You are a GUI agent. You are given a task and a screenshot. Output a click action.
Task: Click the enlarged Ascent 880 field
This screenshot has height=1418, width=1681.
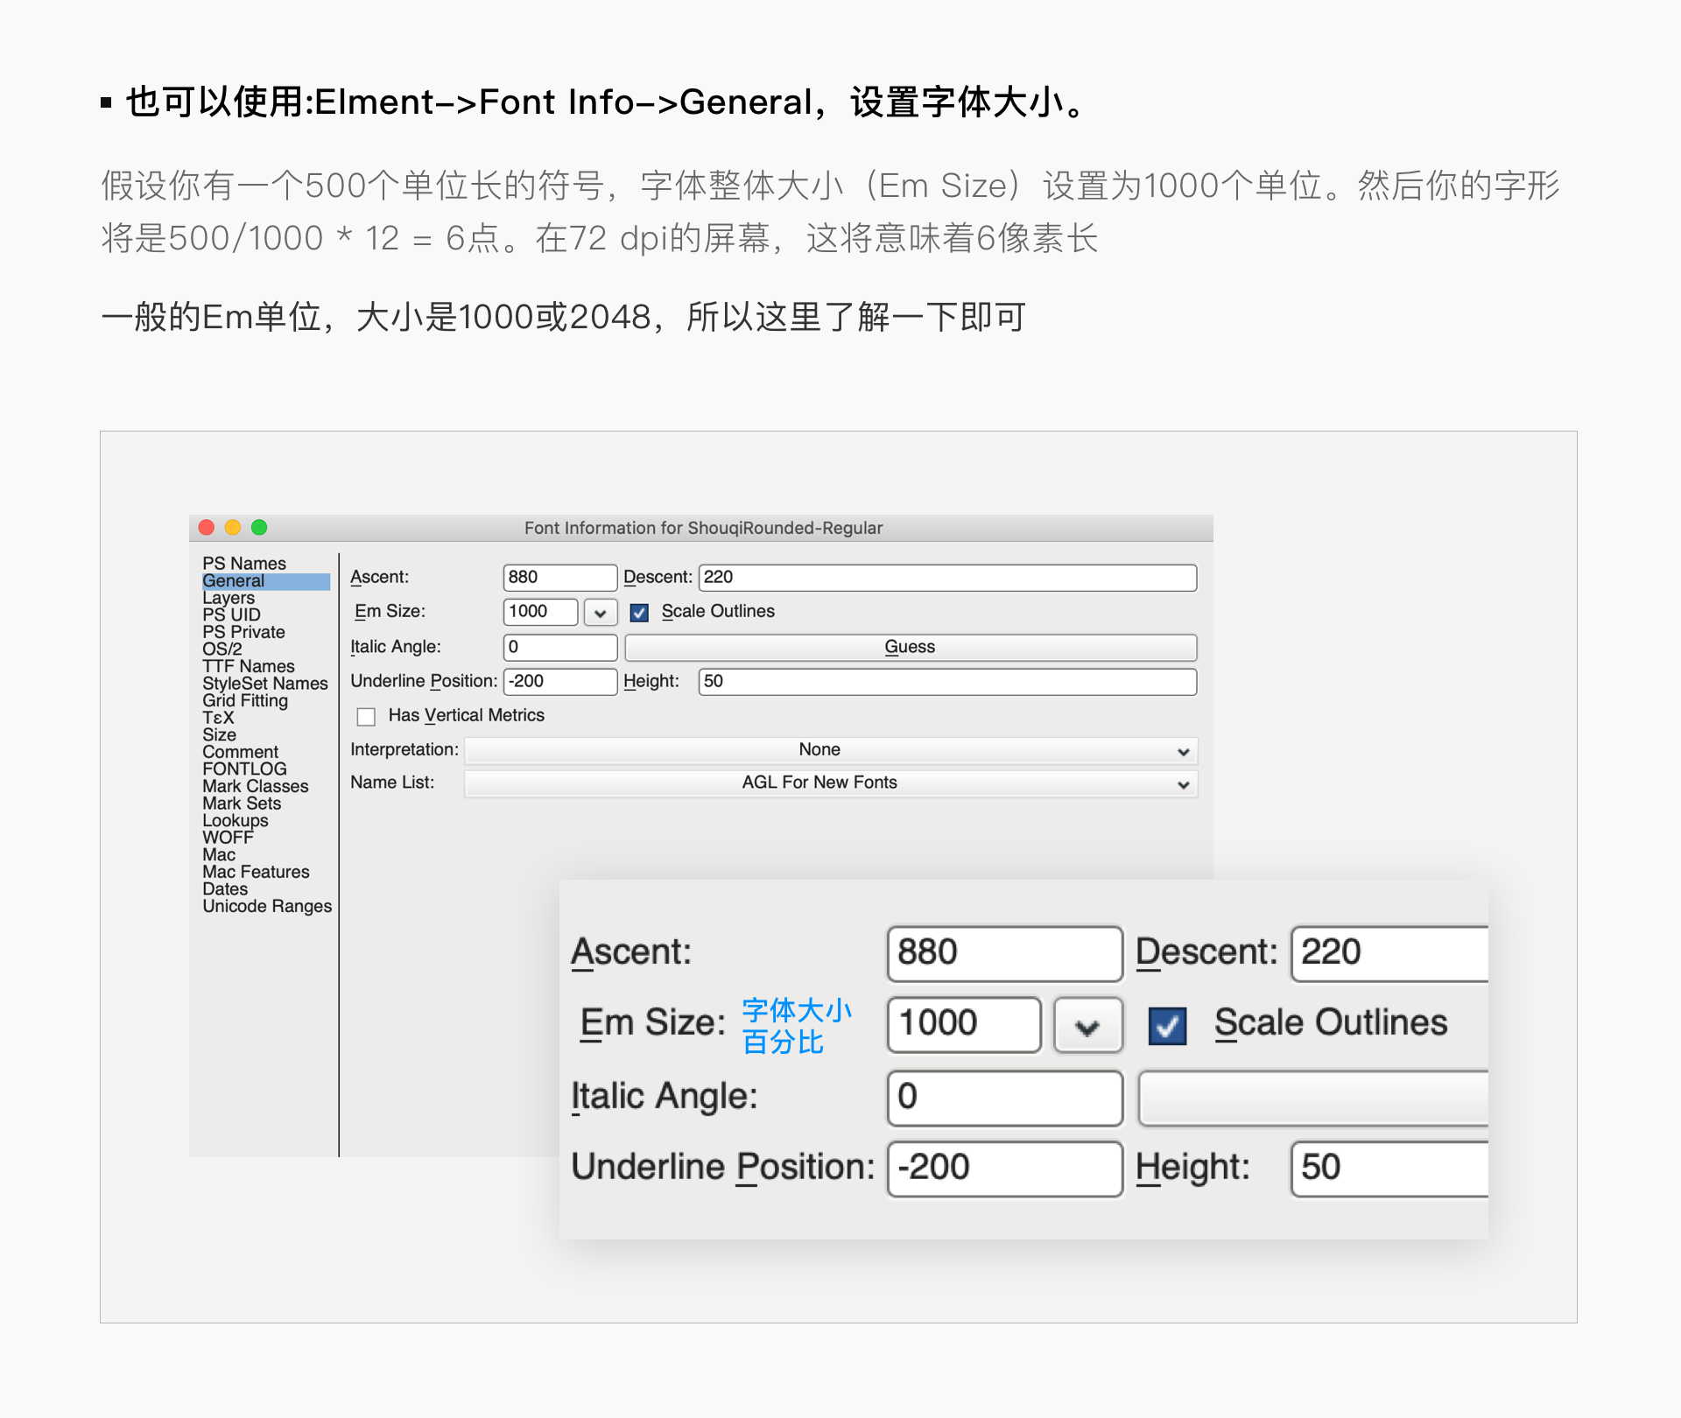[1004, 953]
